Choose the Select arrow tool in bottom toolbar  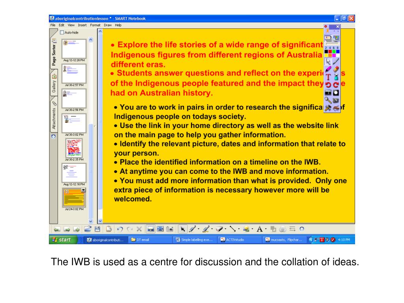(x=182, y=229)
